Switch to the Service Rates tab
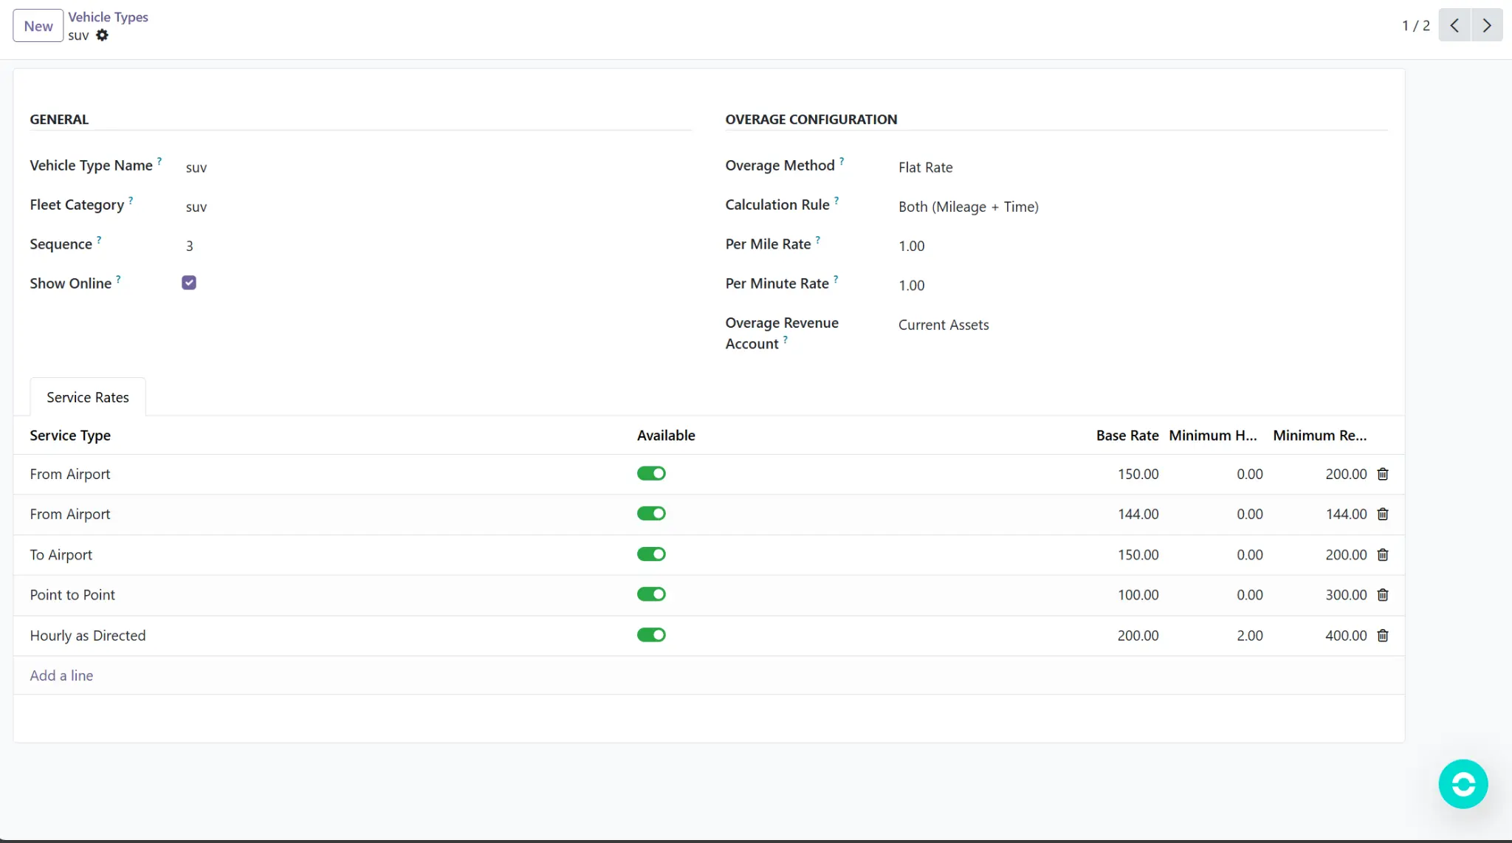 (x=87, y=396)
